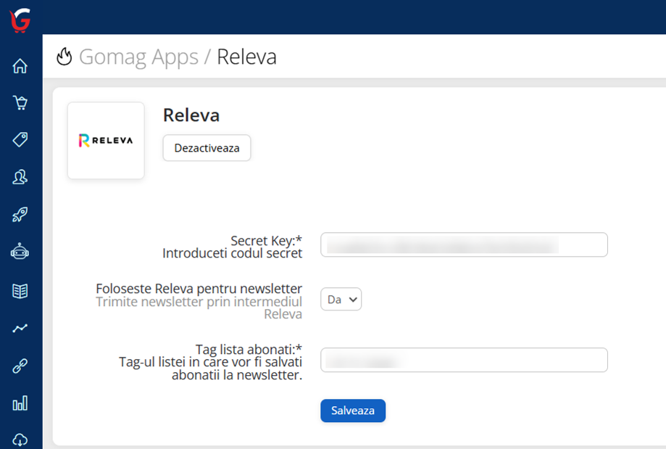The width and height of the screenshot is (666, 449).
Task: Open the cloud download icon
Action: 20,440
